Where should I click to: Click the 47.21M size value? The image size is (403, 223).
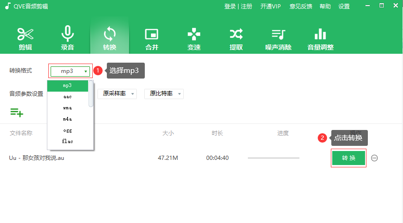[168, 158]
